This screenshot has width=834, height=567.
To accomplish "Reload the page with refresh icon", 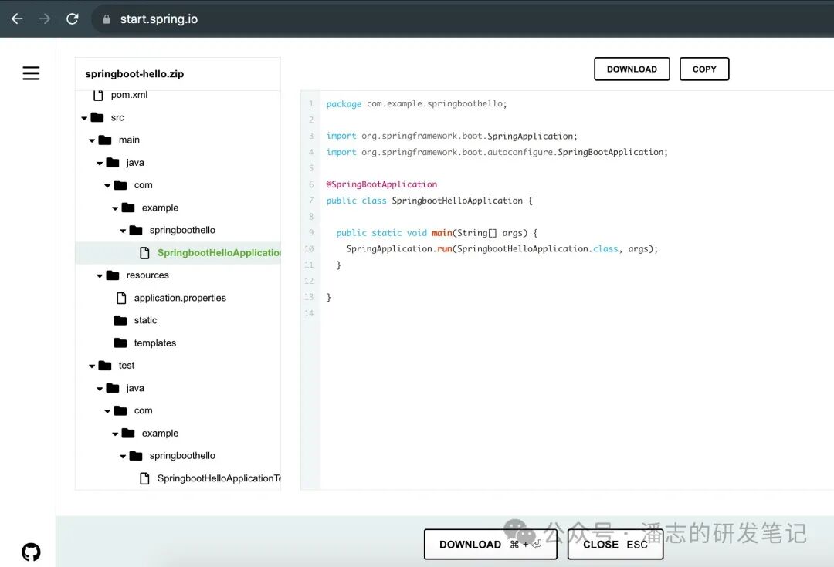I will point(73,19).
